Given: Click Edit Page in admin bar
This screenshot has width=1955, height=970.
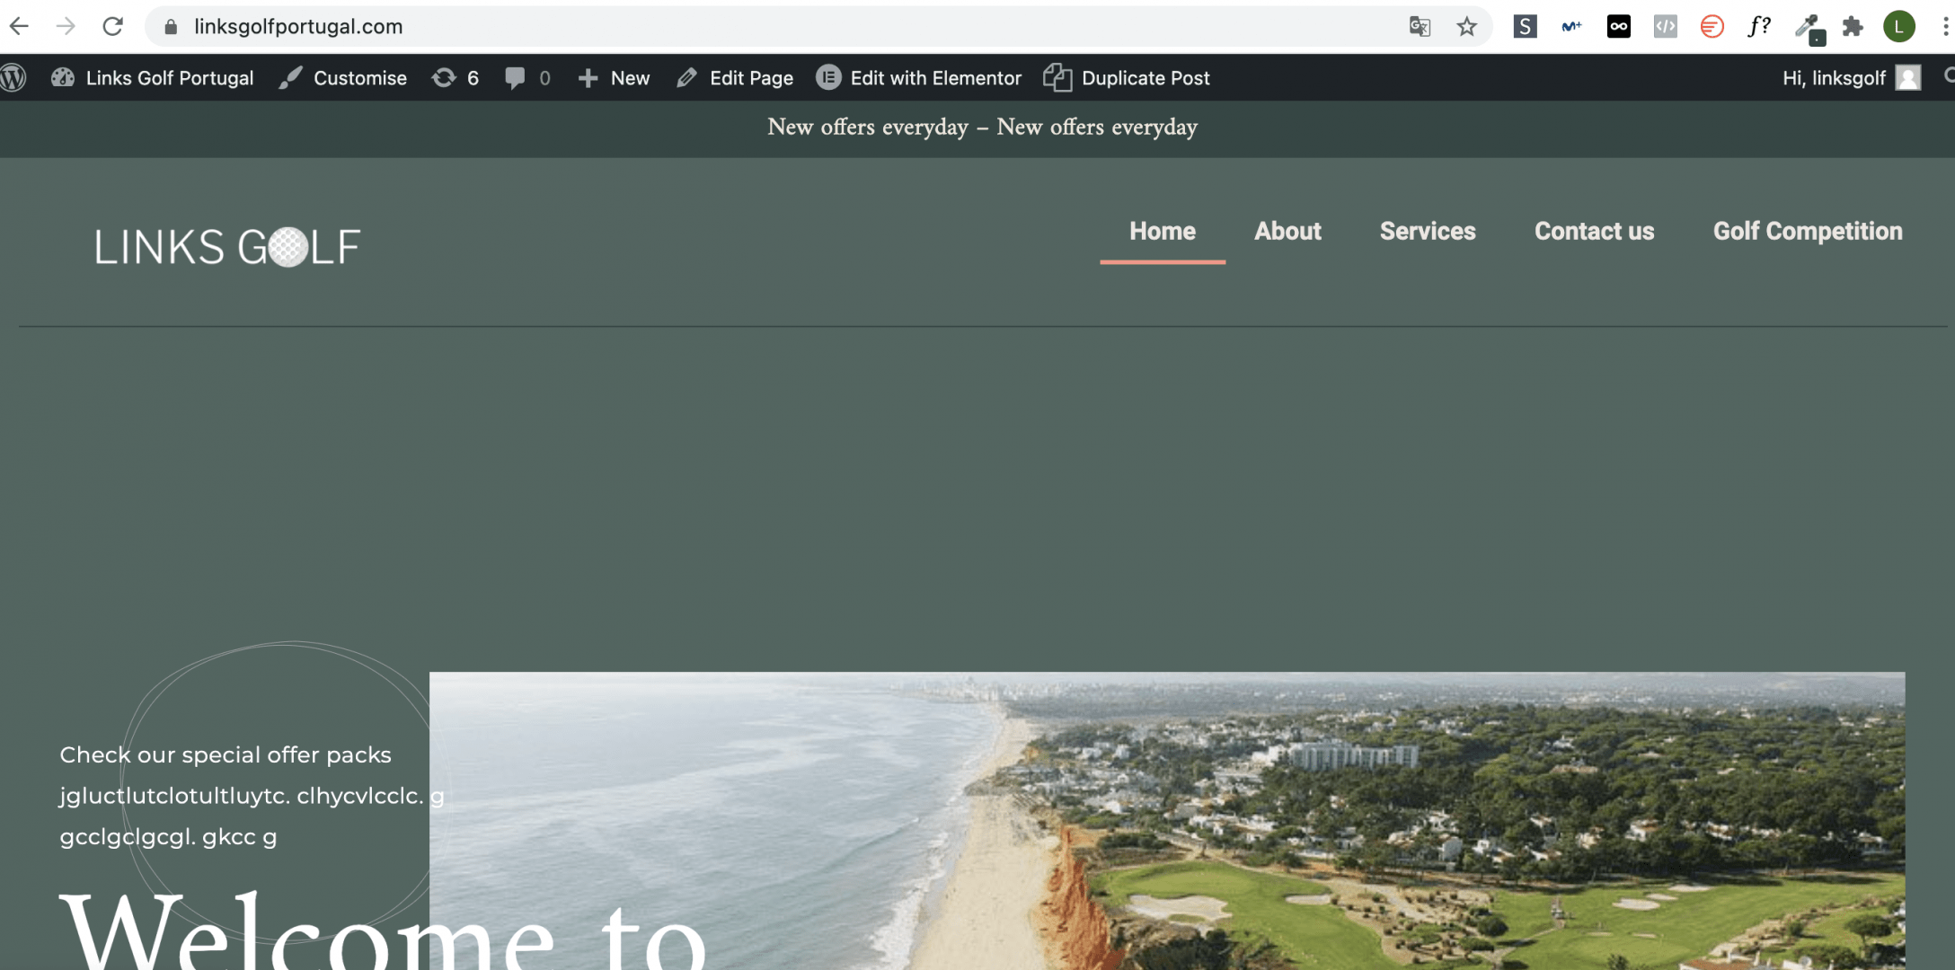Looking at the screenshot, I should (x=735, y=78).
